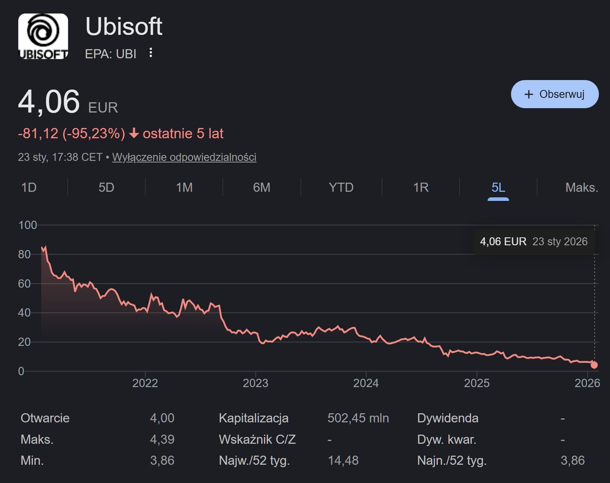
Task: Click the Kapitalizacja value 502,45 mln
Action: (358, 418)
